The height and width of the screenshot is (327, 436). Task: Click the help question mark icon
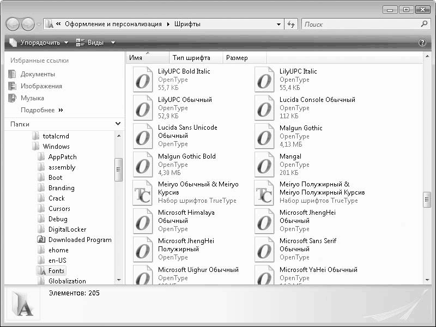pyautogui.click(x=422, y=43)
